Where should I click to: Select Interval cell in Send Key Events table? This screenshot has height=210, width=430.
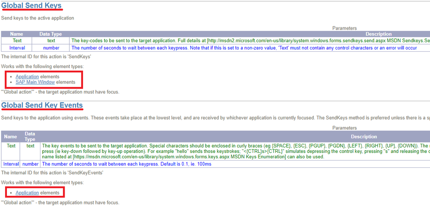(x=11, y=164)
